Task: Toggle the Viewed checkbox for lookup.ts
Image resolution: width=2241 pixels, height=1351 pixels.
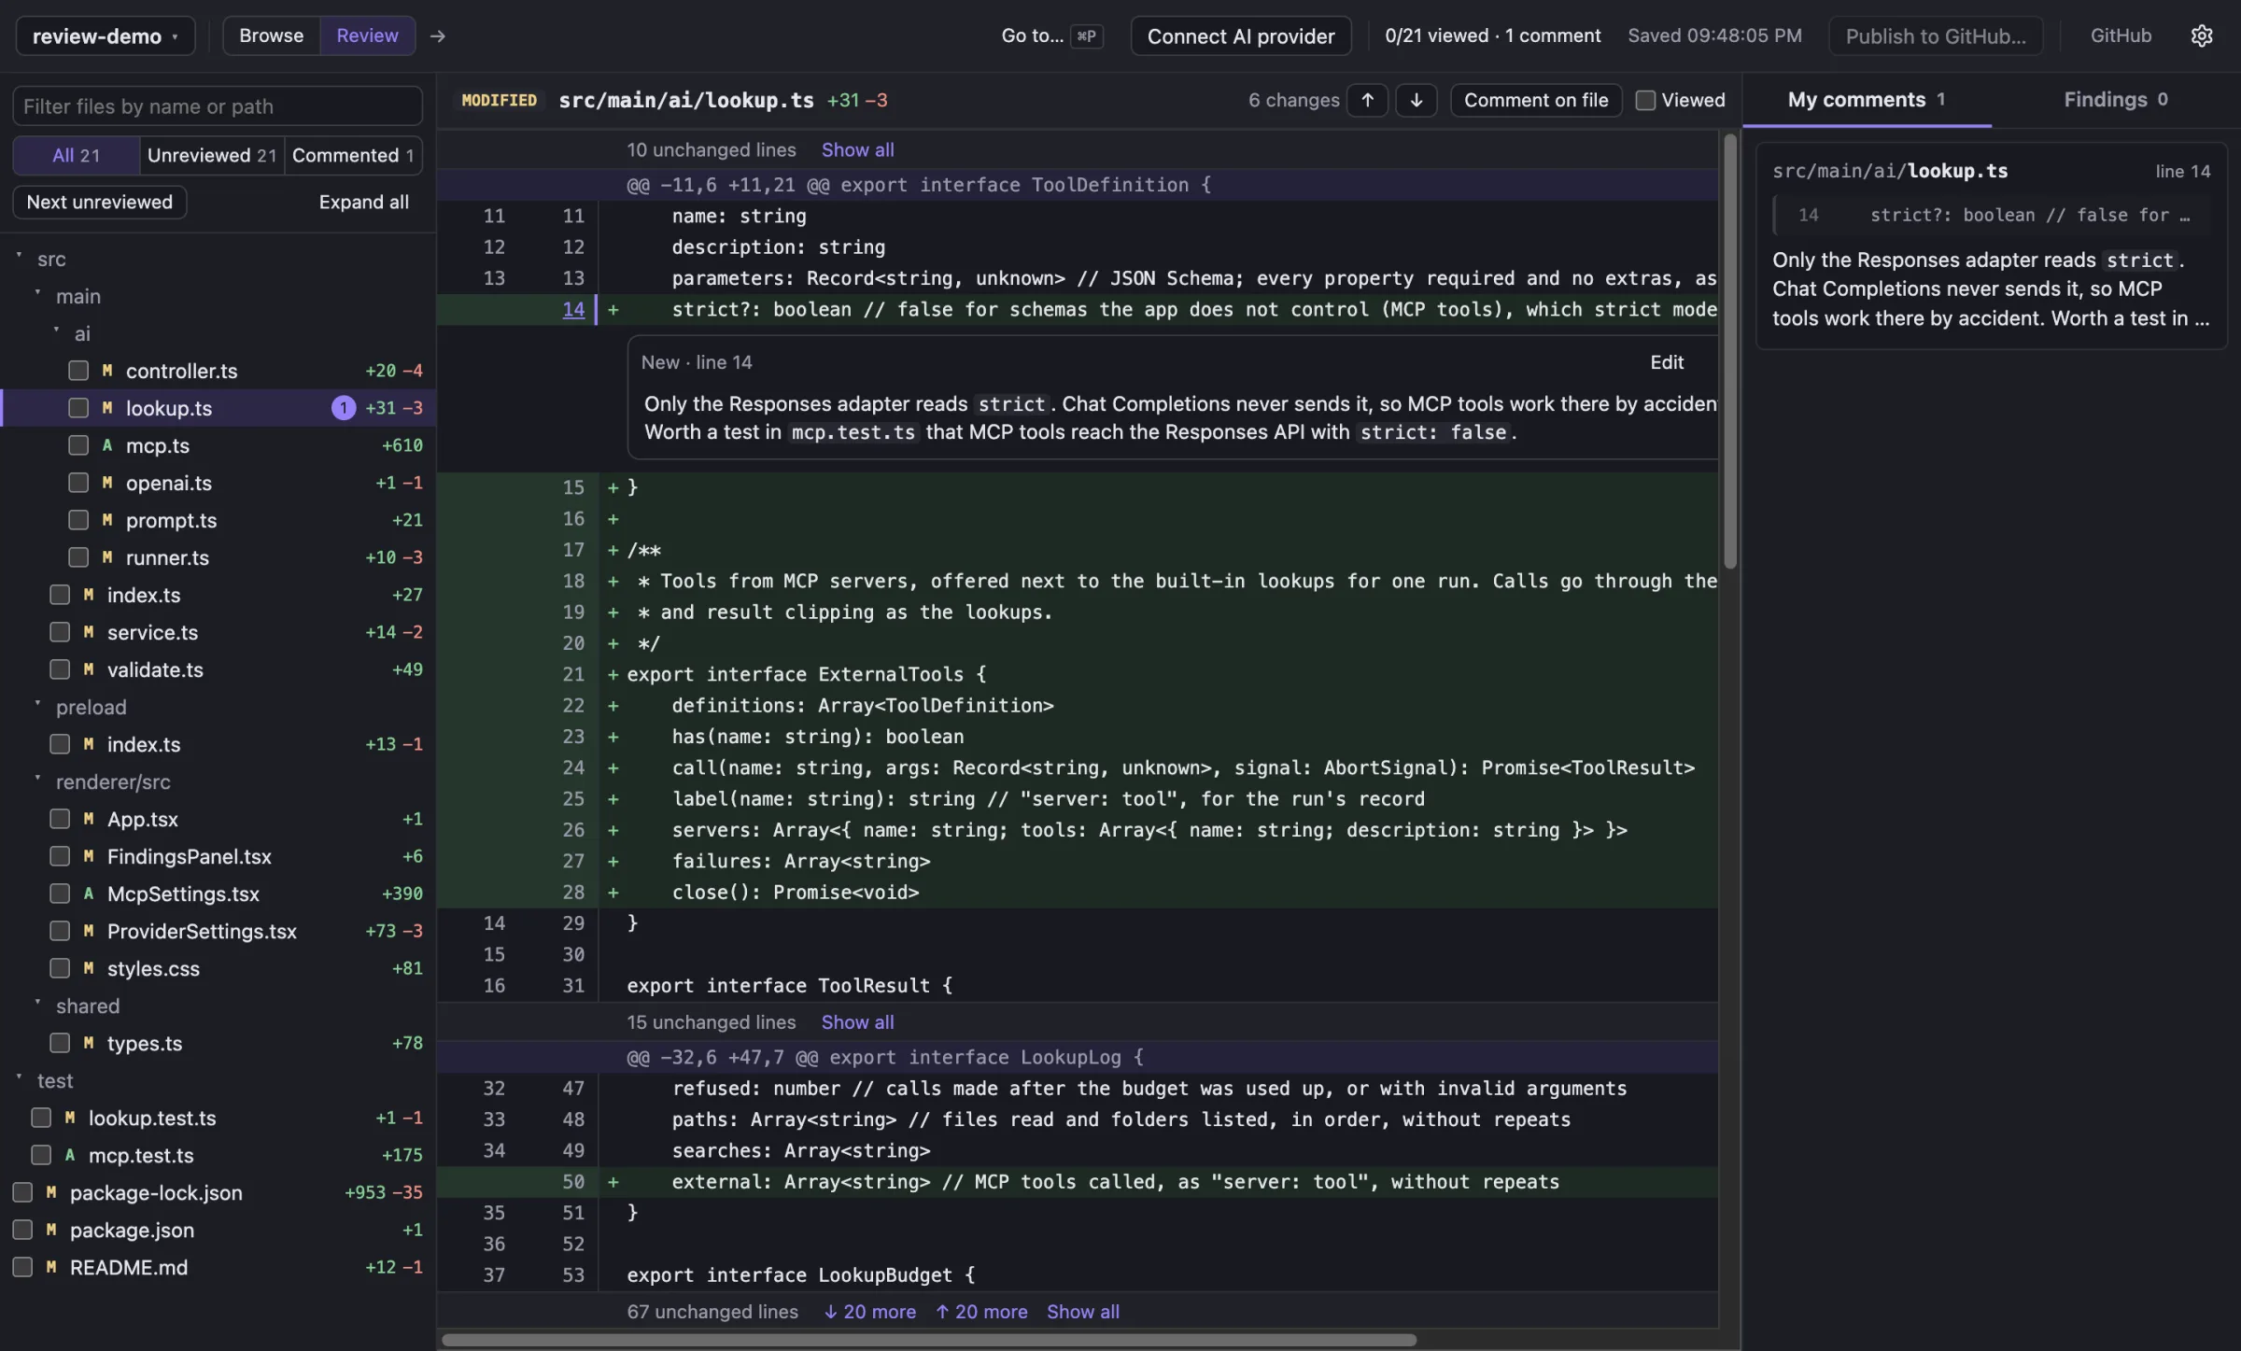Action: pos(1645,100)
